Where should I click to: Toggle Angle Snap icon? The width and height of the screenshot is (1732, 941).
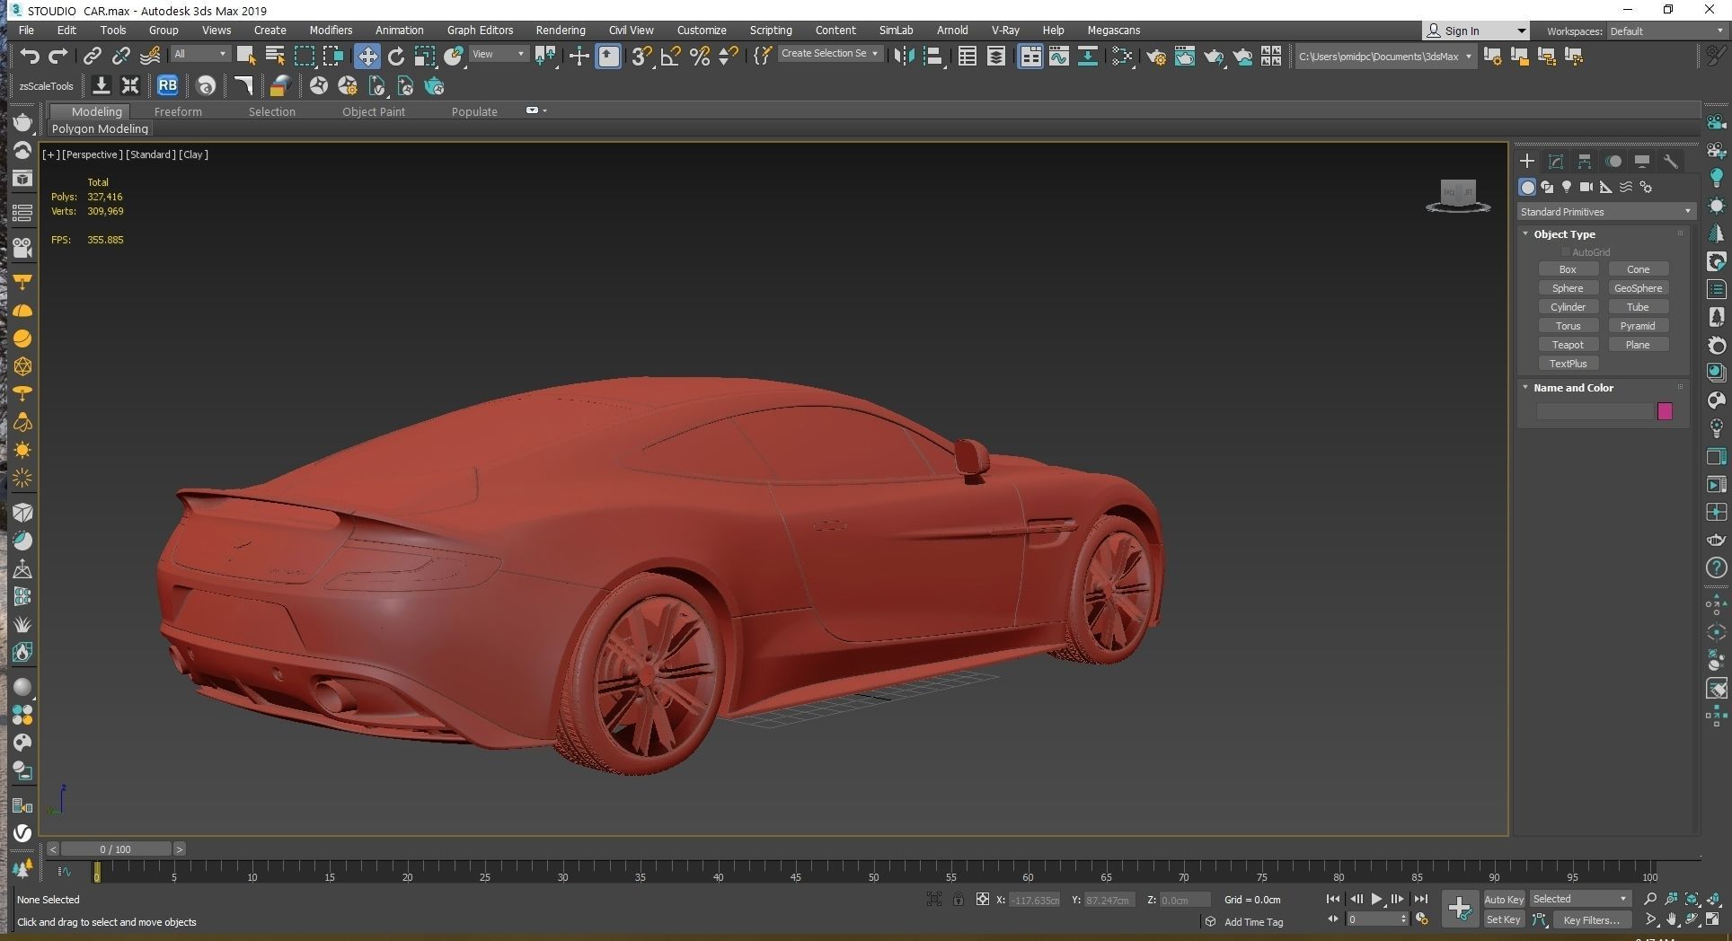670,56
